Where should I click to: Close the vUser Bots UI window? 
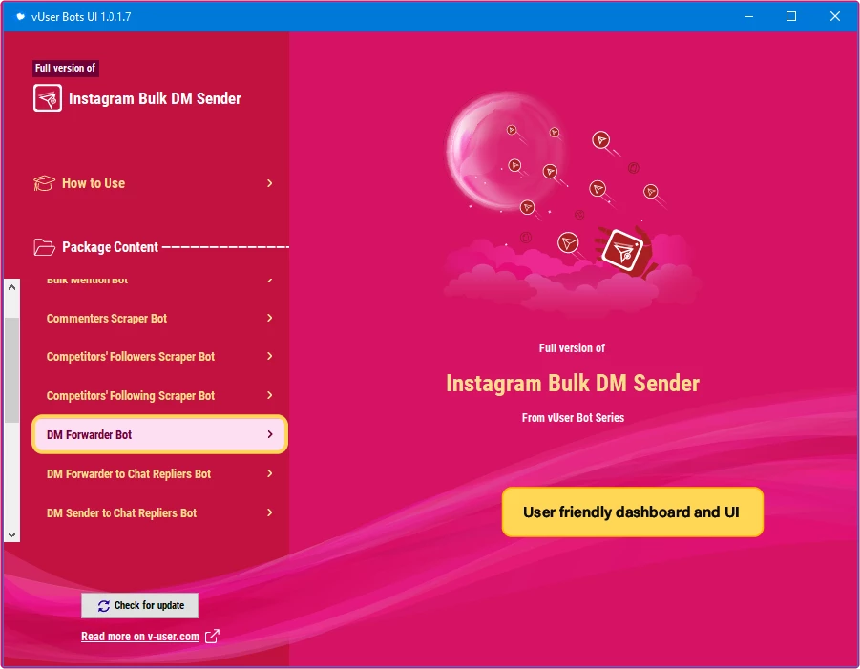(x=835, y=16)
